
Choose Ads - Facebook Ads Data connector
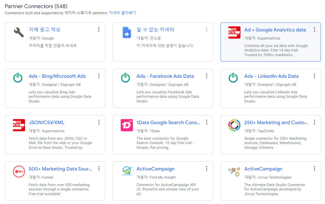(165, 76)
